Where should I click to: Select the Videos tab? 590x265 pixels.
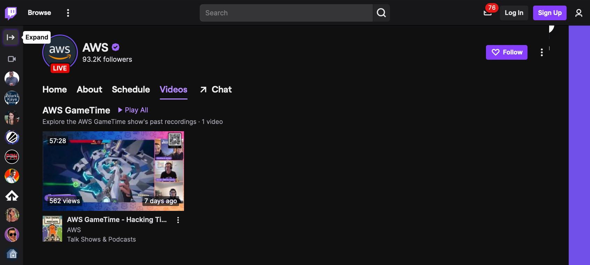tap(174, 90)
